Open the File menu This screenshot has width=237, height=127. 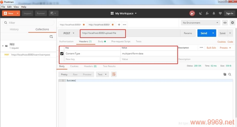(3, 7)
